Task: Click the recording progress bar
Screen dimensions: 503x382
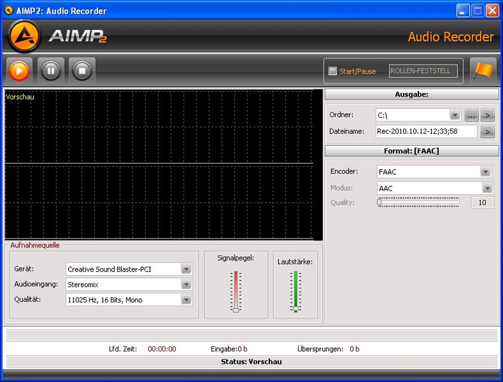Action: click(x=251, y=336)
